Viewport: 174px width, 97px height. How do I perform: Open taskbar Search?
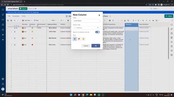pyautogui.click(x=75, y=95)
